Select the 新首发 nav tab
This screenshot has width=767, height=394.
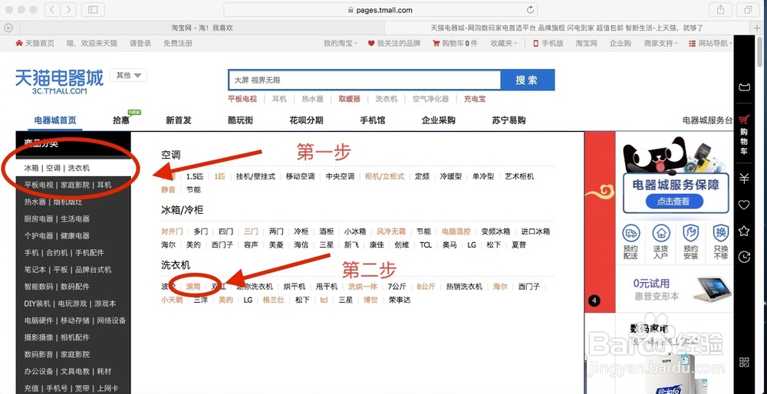(x=179, y=120)
